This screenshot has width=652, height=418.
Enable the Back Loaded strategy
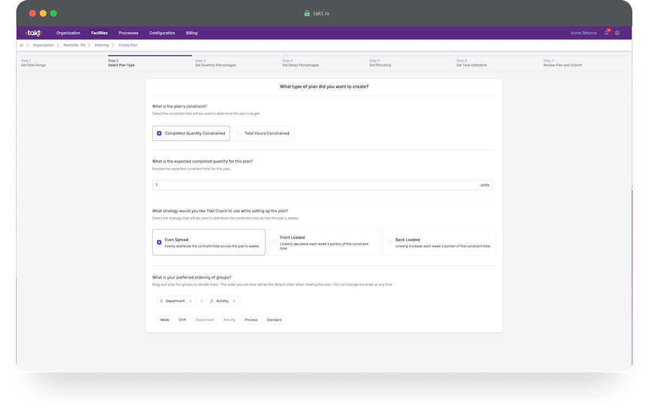click(x=390, y=242)
